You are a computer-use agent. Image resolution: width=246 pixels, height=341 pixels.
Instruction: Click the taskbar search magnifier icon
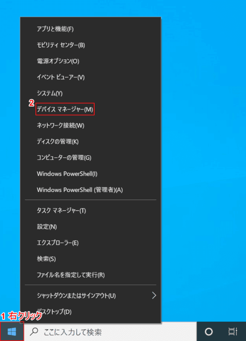34,332
